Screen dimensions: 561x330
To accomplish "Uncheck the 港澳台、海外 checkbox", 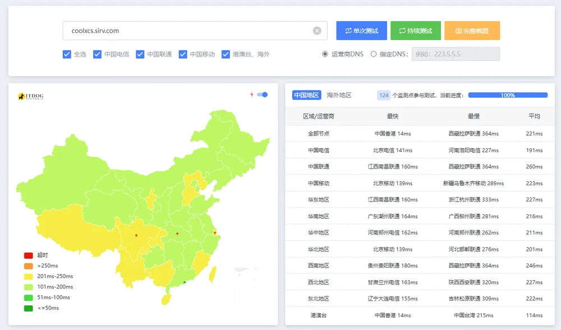I will 226,54.
